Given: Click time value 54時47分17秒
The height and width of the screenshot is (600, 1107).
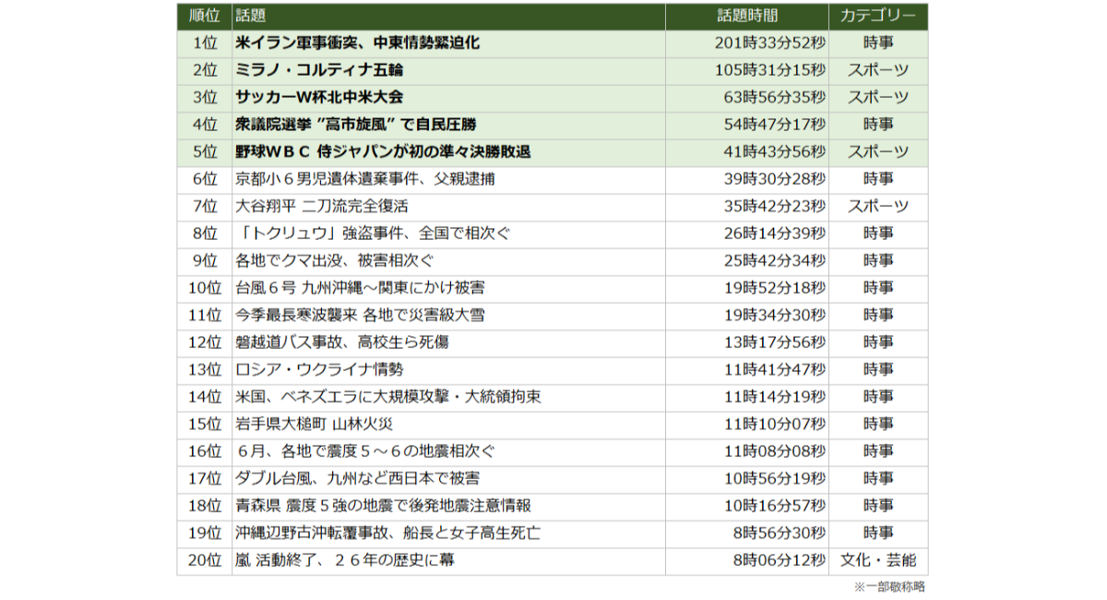Looking at the screenshot, I should pyautogui.click(x=775, y=125).
